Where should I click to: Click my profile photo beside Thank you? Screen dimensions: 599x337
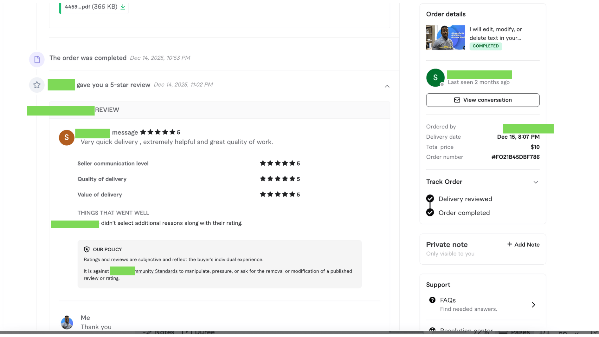point(67,322)
